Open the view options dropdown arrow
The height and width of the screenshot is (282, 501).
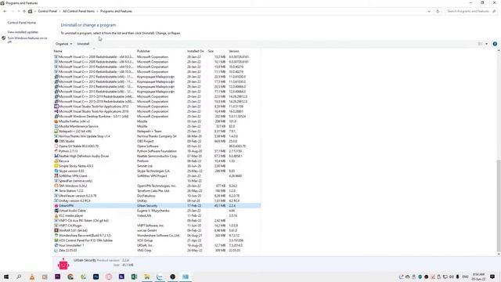click(487, 44)
